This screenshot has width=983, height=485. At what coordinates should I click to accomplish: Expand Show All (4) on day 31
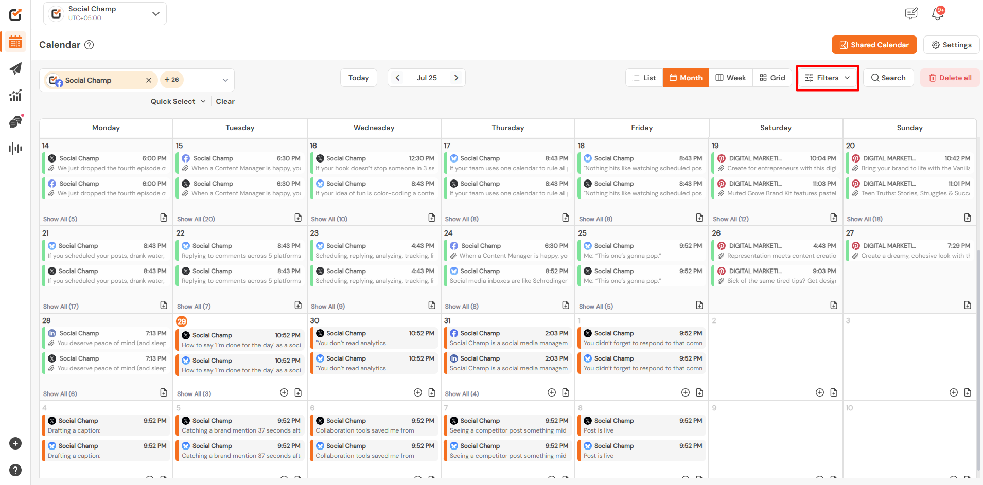462,394
